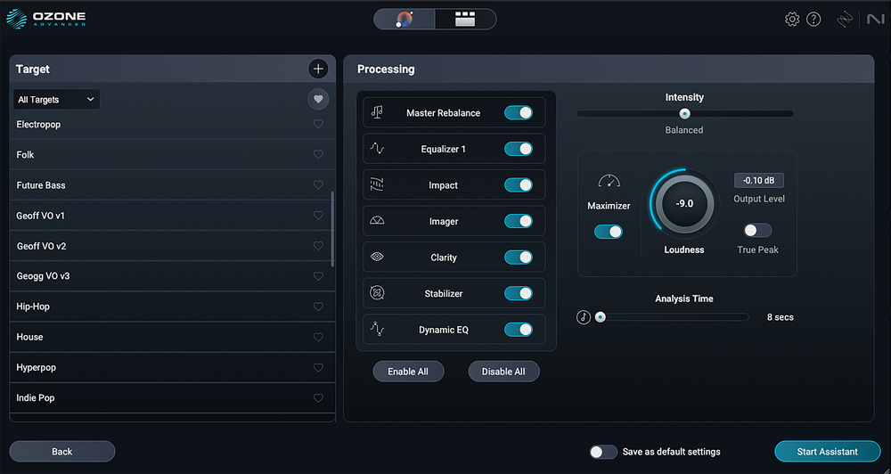Enable the True Peak switch
The width and height of the screenshot is (891, 474).
[x=757, y=231]
